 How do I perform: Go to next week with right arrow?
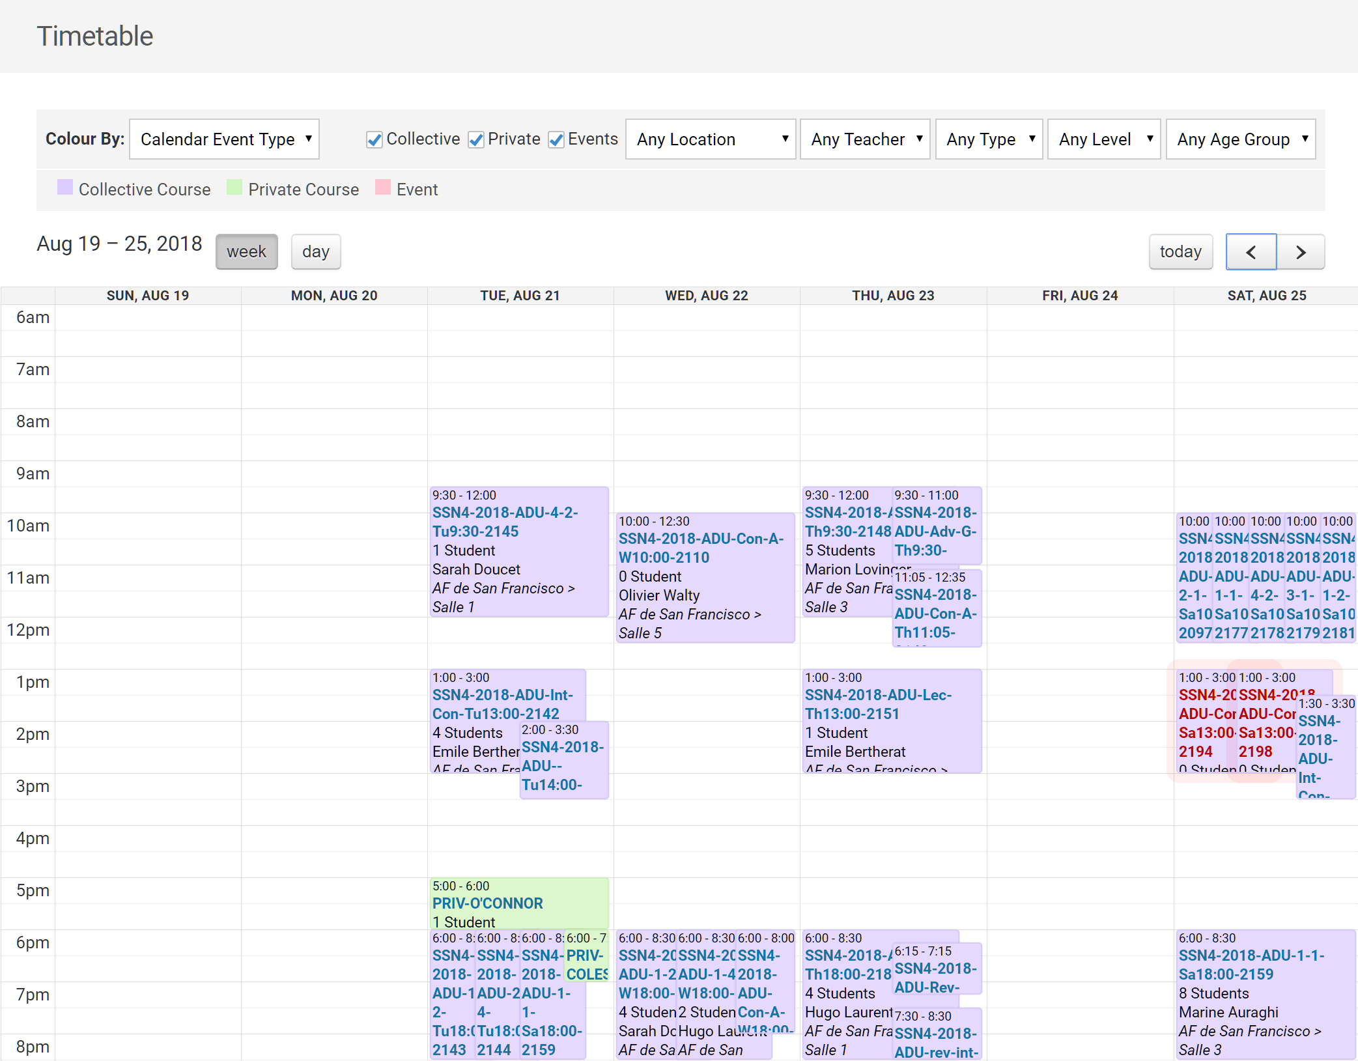1301,252
